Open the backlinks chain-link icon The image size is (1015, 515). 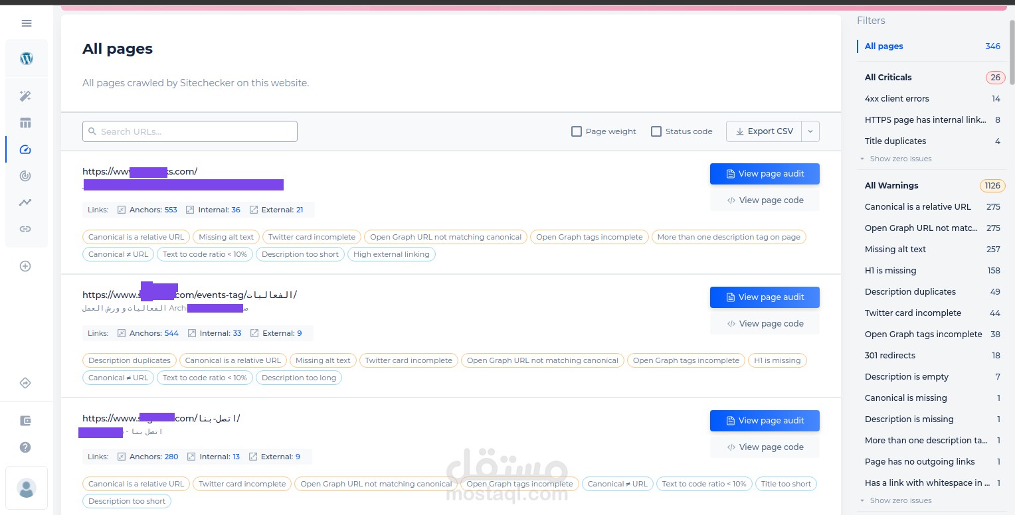coord(25,229)
